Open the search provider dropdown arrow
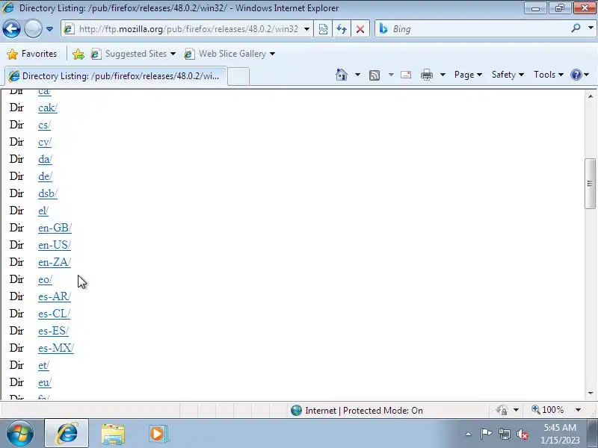The image size is (598, 448). (x=591, y=28)
